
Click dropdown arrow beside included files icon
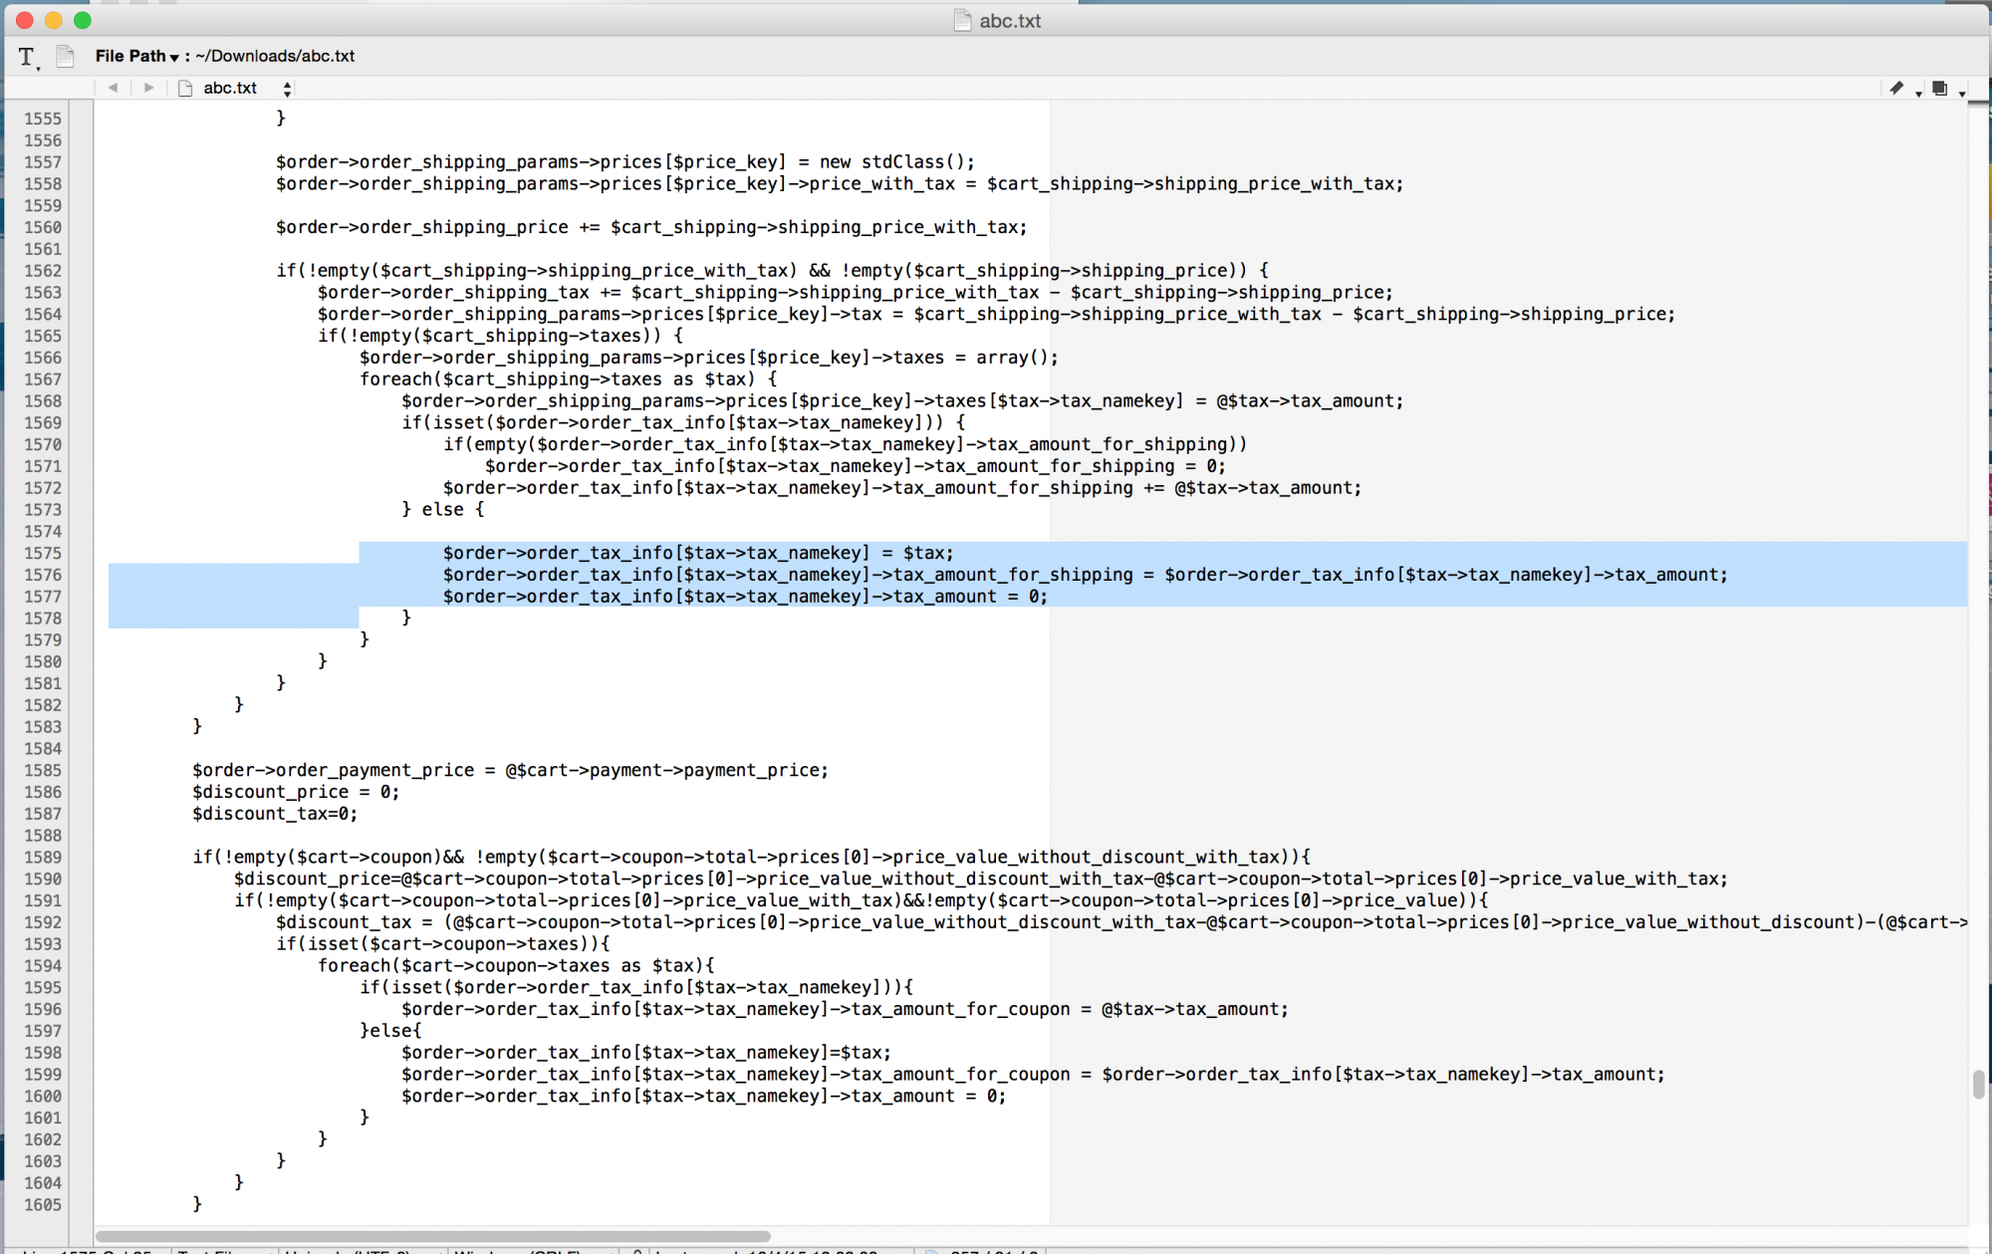[1962, 94]
